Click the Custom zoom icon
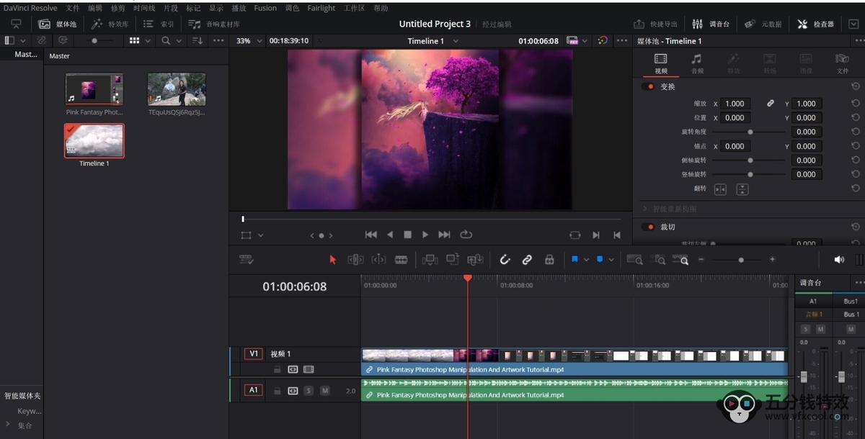The height and width of the screenshot is (439, 865). [x=680, y=260]
